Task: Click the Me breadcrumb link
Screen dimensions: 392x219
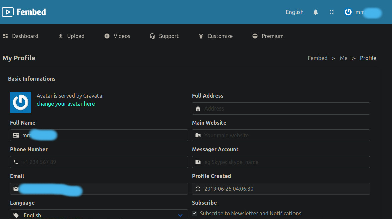Action: (344, 58)
